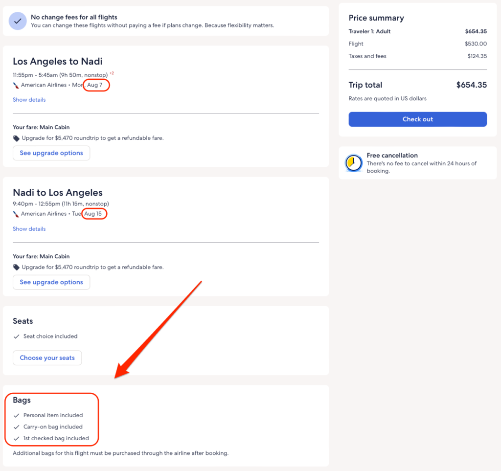Click the red +2 day indicator on departure flight
501x471 pixels.
112,73
